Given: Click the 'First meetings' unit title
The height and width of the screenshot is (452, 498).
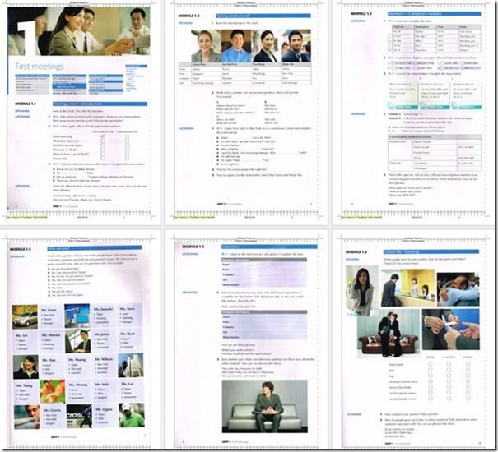Looking at the screenshot, I should 40,67.
